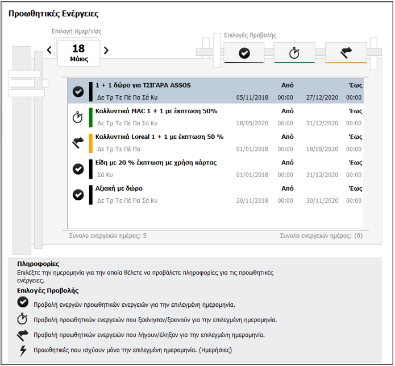Click checkmark icon of Αξιακή με δώρο

(x=78, y=194)
